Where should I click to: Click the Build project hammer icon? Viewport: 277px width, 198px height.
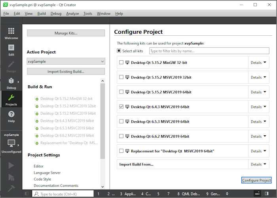(11, 188)
